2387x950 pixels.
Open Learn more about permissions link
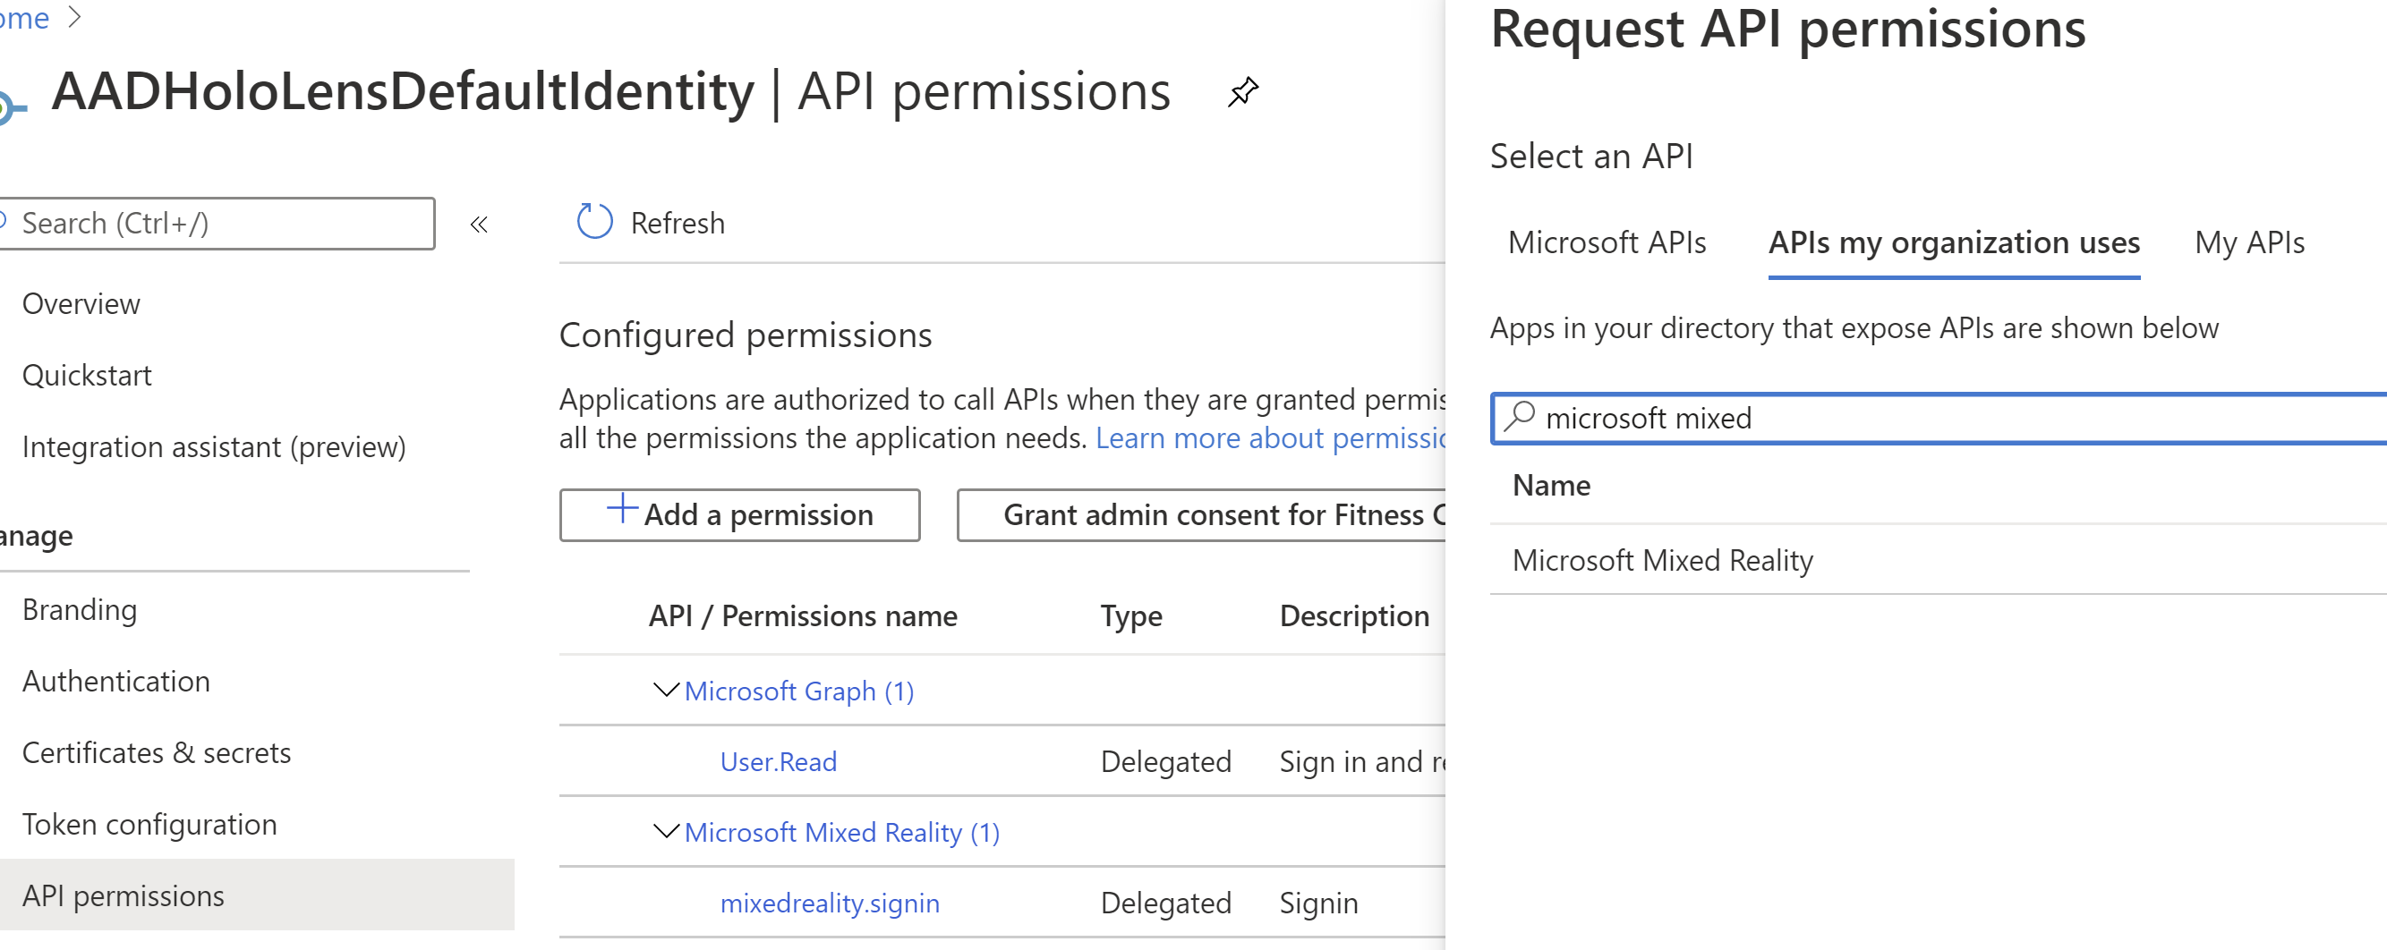(x=1270, y=438)
